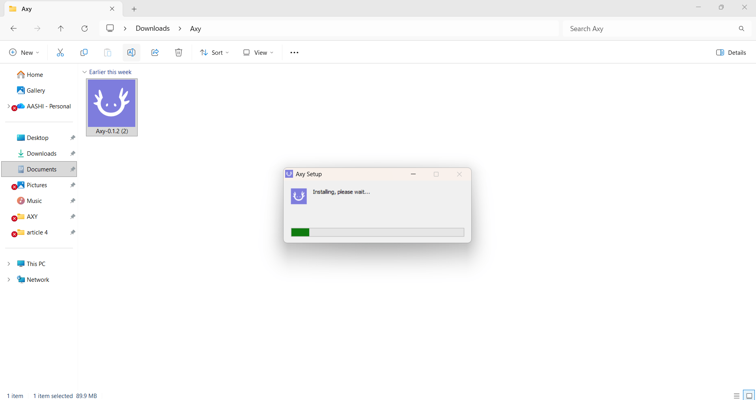Add a new tab with plus
756x400 pixels.
click(134, 9)
